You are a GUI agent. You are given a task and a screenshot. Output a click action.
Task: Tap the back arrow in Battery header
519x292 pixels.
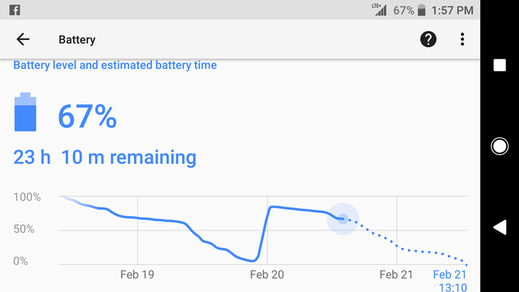pyautogui.click(x=23, y=39)
